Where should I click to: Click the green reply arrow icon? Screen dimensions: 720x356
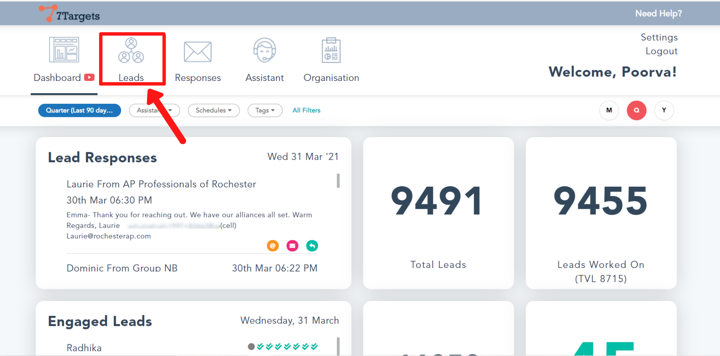[x=312, y=246]
